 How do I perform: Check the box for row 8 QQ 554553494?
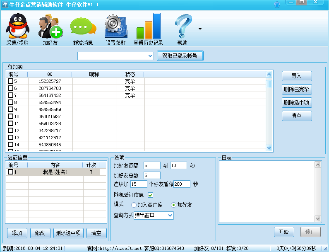[10, 102]
